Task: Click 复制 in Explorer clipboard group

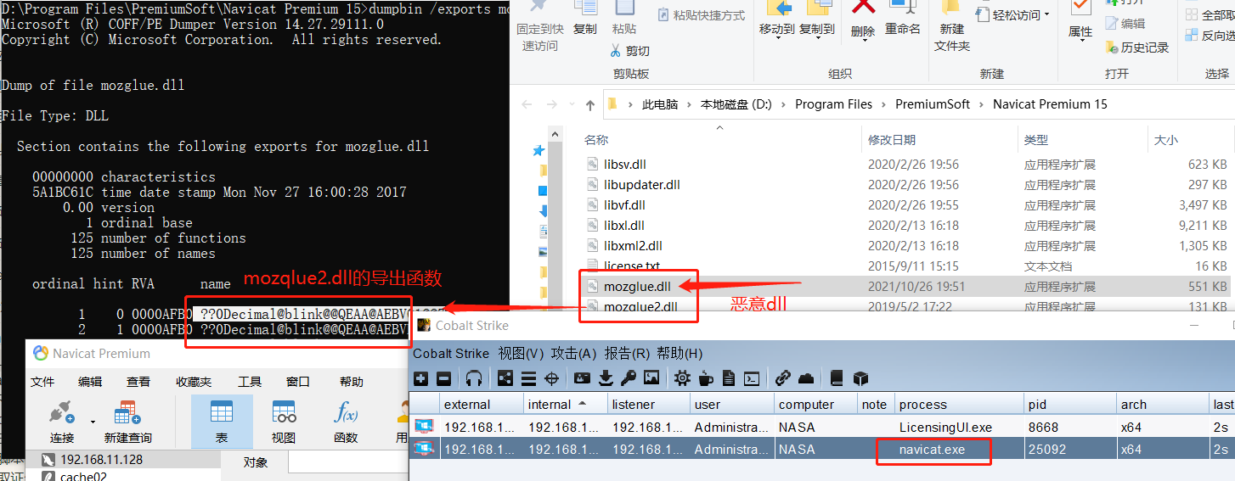Action: [x=585, y=19]
